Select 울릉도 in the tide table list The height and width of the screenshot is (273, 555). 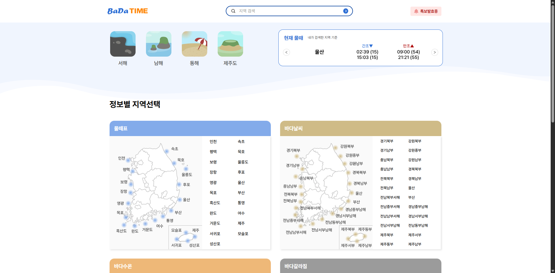[x=243, y=162]
